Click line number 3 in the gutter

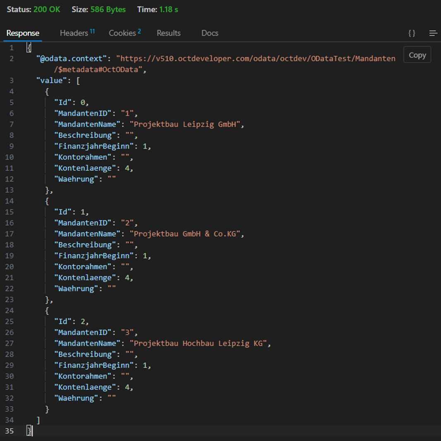[x=11, y=81]
